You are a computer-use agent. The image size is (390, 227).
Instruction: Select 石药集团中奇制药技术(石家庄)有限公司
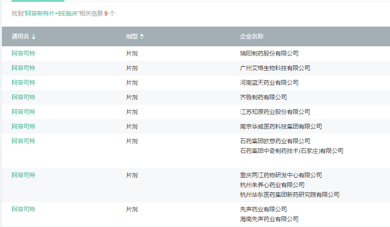(292, 151)
